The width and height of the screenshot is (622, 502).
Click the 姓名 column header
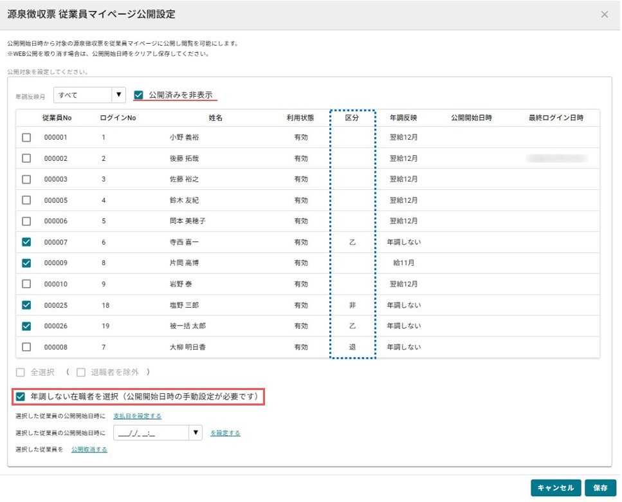pos(215,118)
